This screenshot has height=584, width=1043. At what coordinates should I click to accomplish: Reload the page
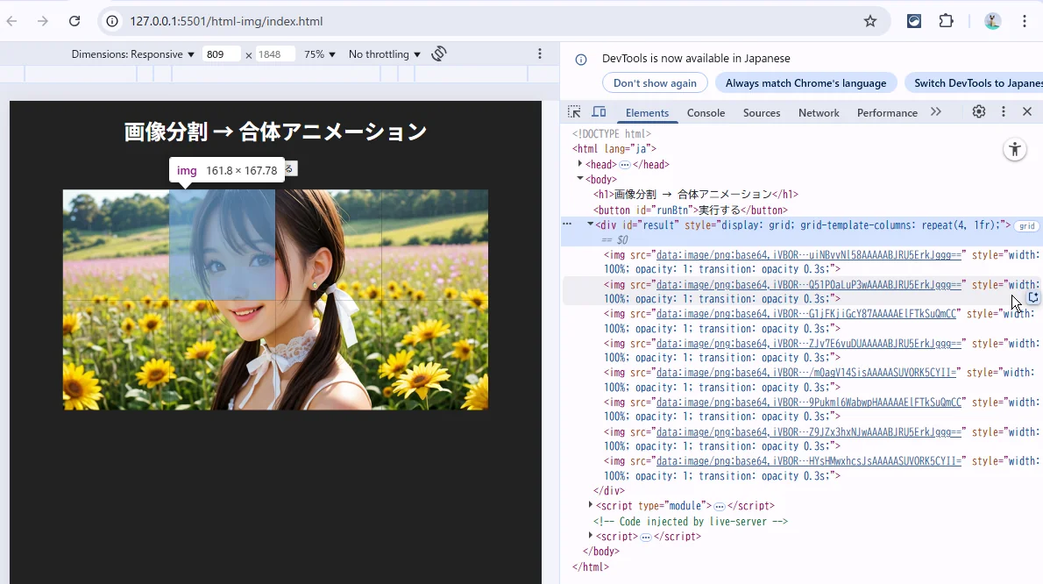pyautogui.click(x=74, y=21)
